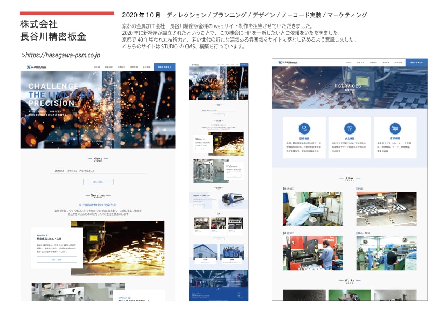437x309 pixels.
Task: Click the industrial equipment circular icon
Action: 395,128
